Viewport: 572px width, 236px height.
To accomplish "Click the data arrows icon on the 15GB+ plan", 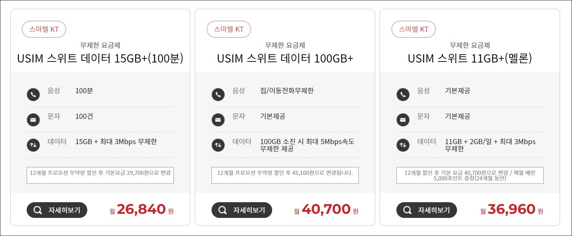I will click(33, 145).
